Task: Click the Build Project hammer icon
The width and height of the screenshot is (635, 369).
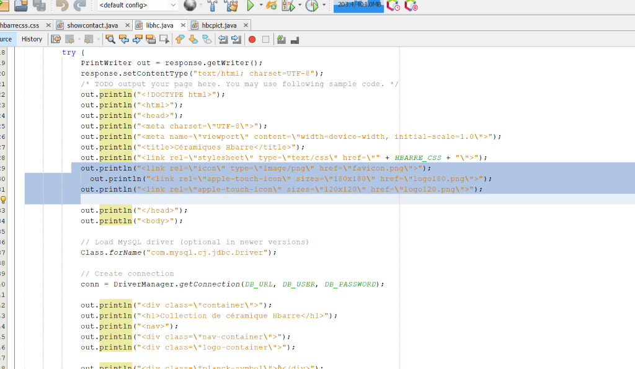Action: click(212, 6)
